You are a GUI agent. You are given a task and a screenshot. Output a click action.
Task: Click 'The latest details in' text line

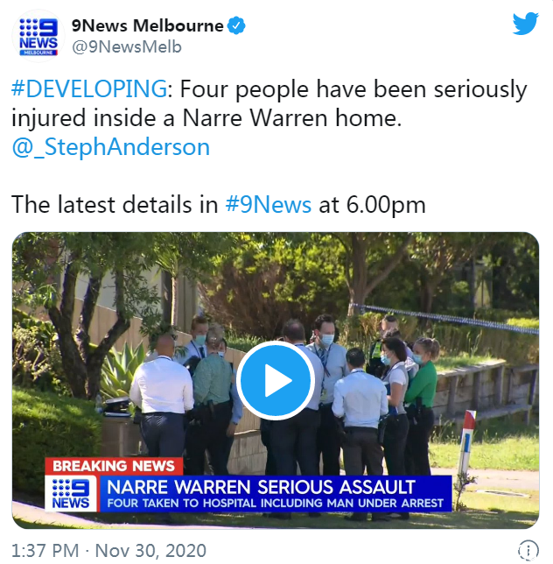click(x=115, y=205)
